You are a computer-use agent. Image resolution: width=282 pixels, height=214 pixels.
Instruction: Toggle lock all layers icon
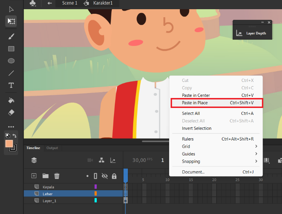coord(114,176)
